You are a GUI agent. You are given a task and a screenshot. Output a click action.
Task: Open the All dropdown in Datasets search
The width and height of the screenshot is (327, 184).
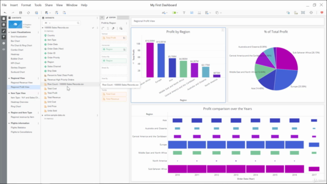point(48,23)
